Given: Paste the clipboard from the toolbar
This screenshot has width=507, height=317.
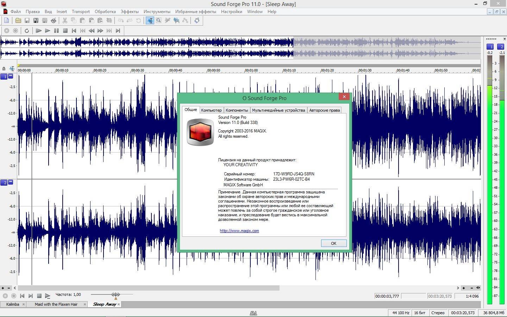Looking at the screenshot, I should click(x=82, y=20).
